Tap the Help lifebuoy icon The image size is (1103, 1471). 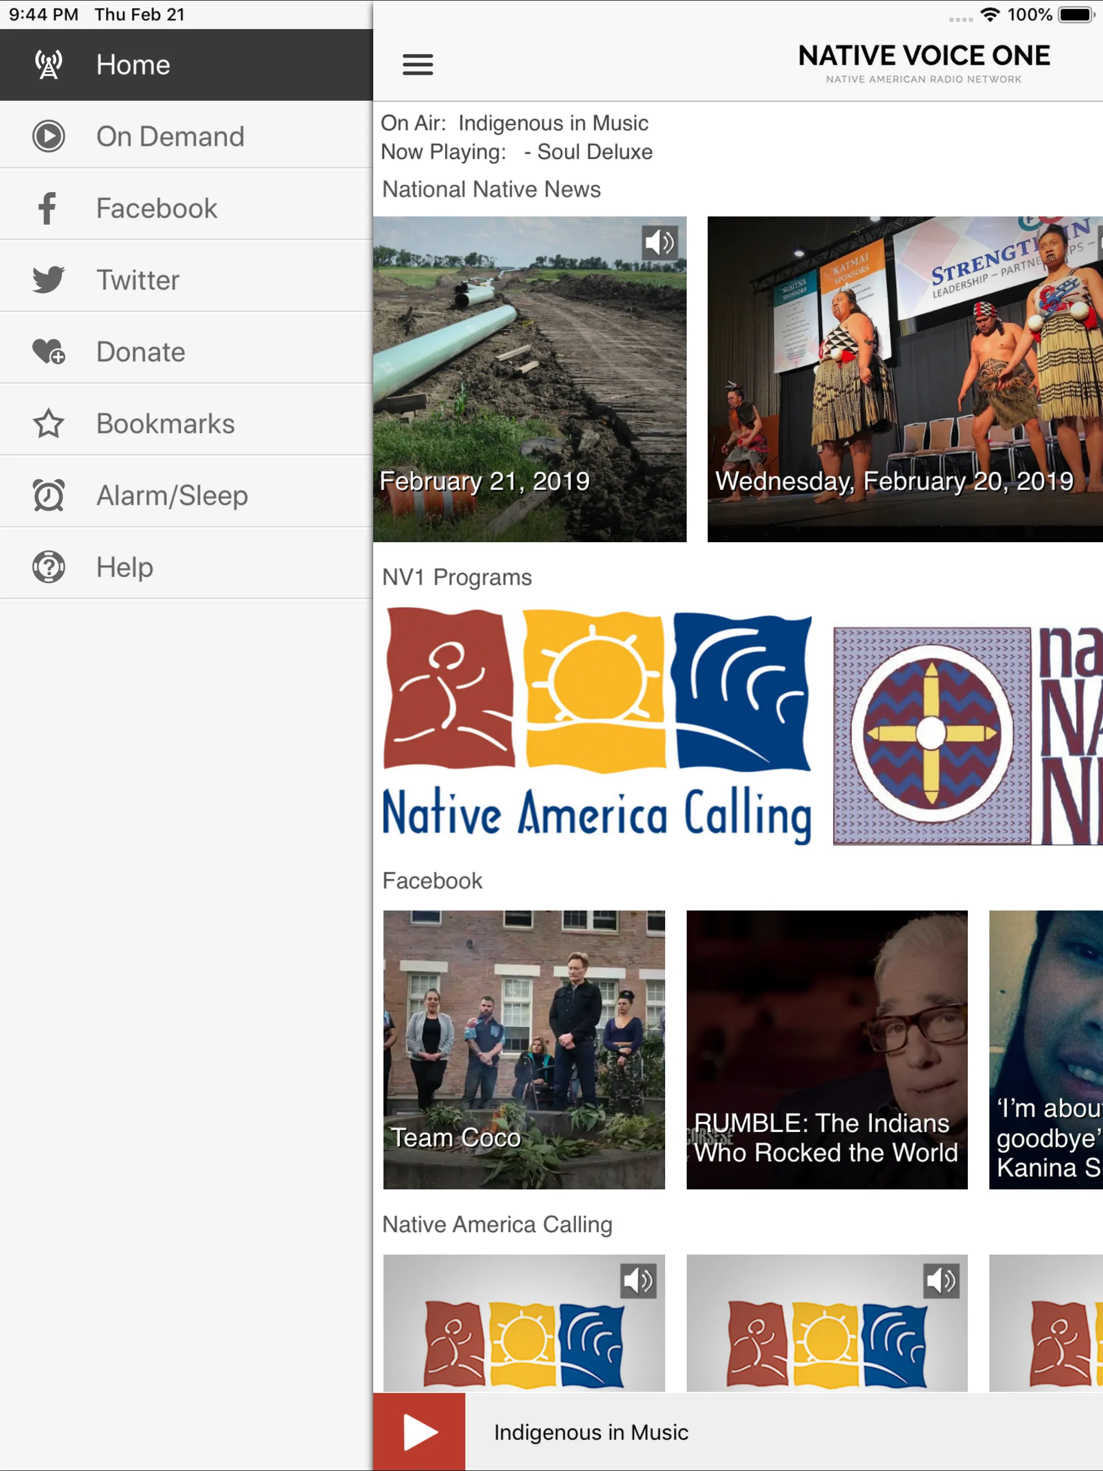pos(48,568)
